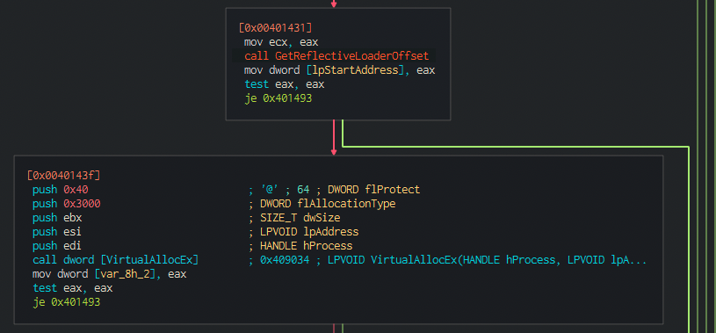
Task: Open the call dword [VirtualAllocEx] target
Action: pyautogui.click(x=116, y=260)
